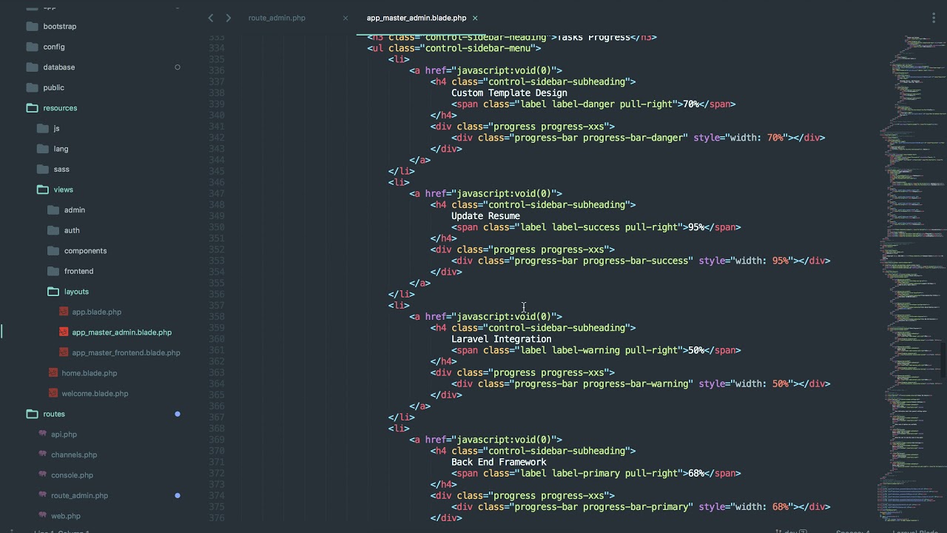Image resolution: width=947 pixels, height=533 pixels.
Task: Go back with the left navigation arrow
Action: coord(211,18)
